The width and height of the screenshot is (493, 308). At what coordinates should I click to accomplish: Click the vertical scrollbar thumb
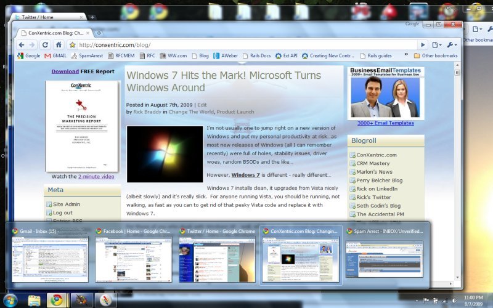pyautogui.click(x=457, y=73)
